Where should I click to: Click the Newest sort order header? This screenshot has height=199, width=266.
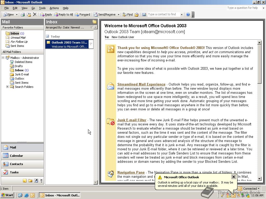tap(82, 27)
